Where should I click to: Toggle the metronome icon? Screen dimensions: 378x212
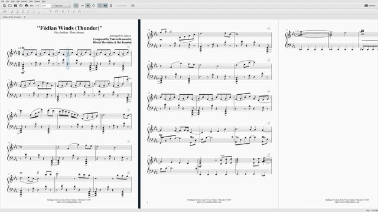[x=111, y=5]
